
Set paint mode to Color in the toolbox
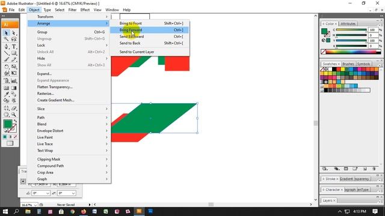(5, 137)
